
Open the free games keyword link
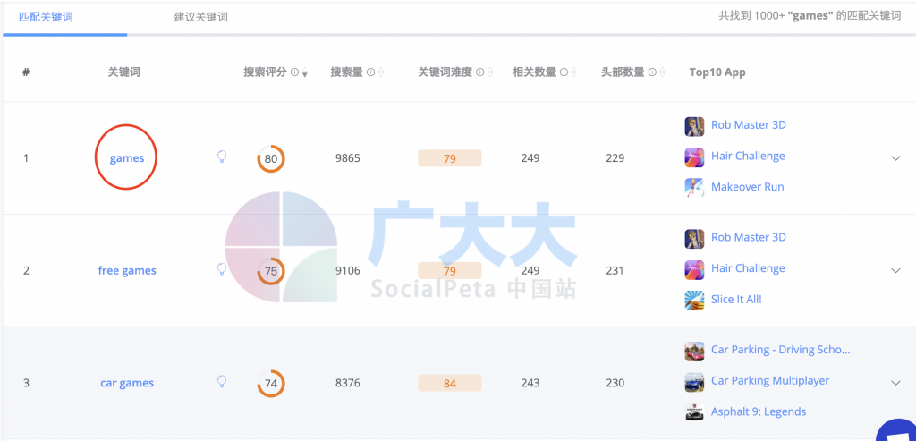[127, 270]
